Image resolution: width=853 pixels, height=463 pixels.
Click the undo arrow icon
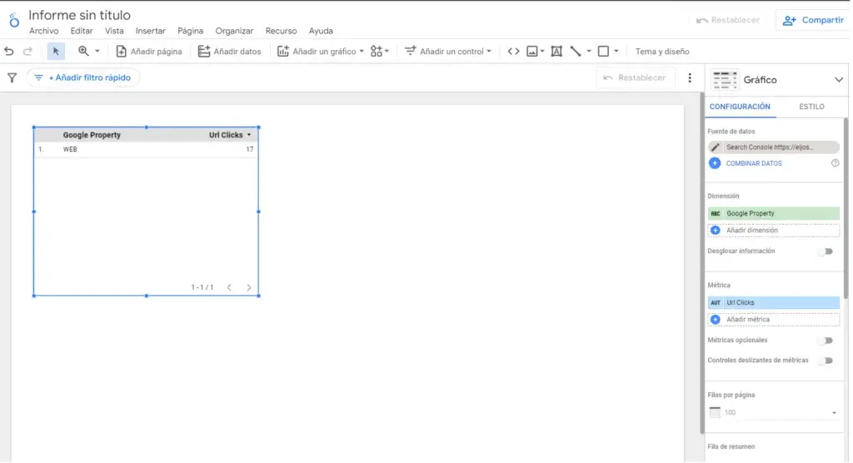(x=8, y=51)
